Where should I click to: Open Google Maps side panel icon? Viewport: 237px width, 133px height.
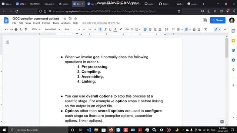point(233,70)
